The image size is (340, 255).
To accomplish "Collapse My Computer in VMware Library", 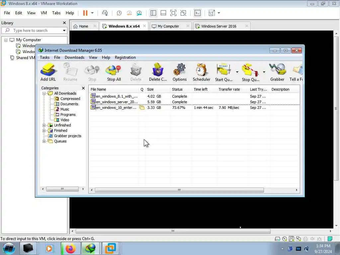I will point(6,40).
